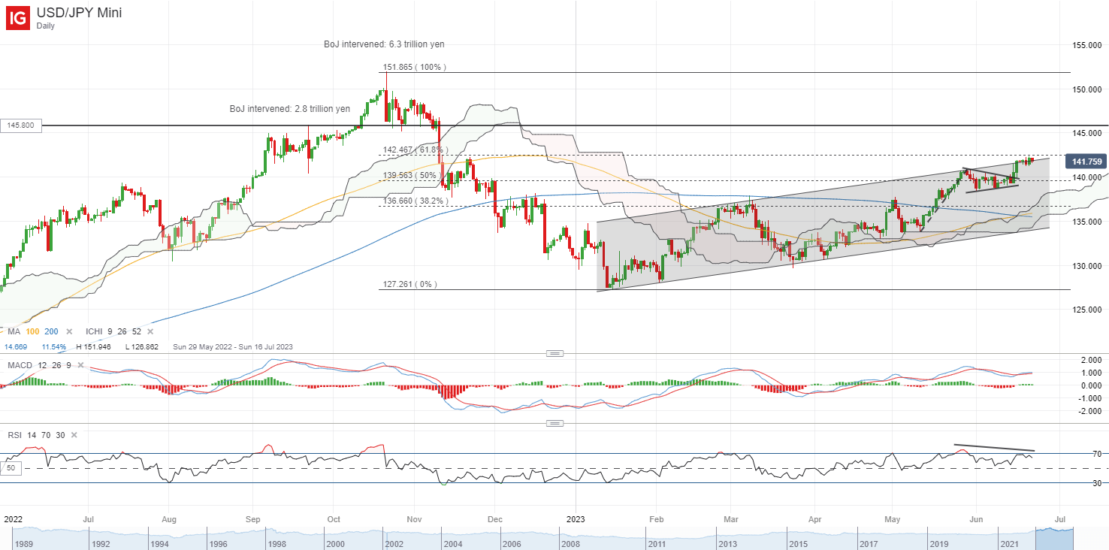Click the 145.800 price level label

point(20,125)
